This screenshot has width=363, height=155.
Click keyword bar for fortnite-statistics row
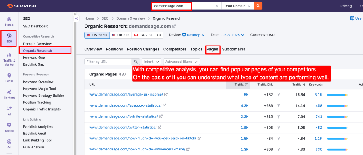[x=337, y=117]
